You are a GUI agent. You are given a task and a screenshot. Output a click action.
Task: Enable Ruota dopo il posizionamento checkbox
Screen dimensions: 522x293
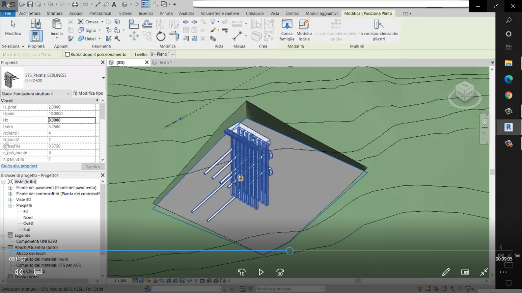click(67, 55)
